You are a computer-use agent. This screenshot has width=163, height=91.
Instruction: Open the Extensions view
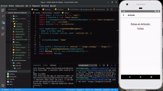[3, 34]
